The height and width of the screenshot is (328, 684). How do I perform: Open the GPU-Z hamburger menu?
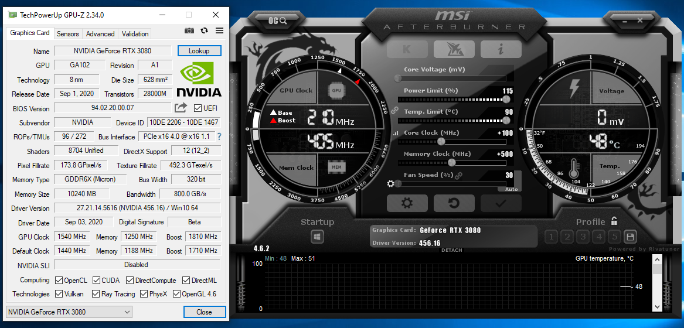pos(219,30)
